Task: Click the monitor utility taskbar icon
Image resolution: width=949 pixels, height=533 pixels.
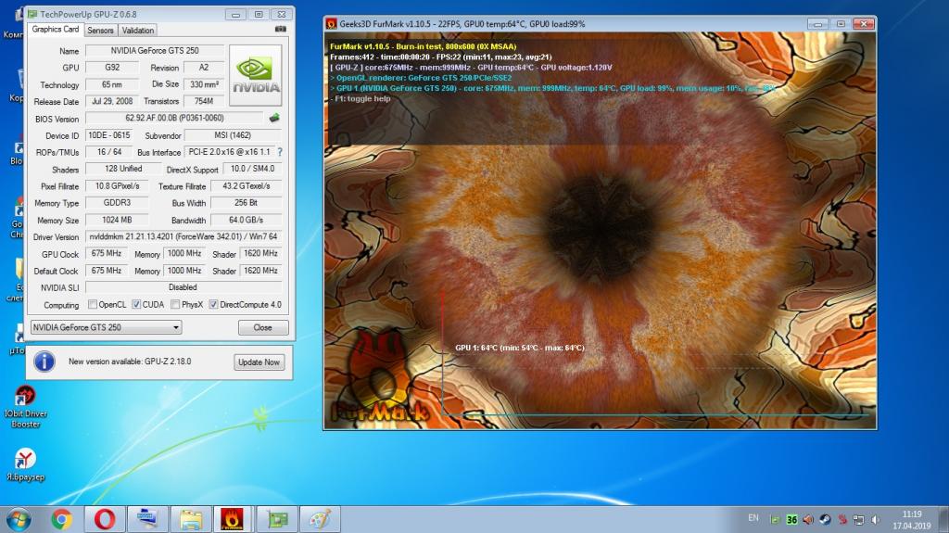Action: (x=147, y=520)
